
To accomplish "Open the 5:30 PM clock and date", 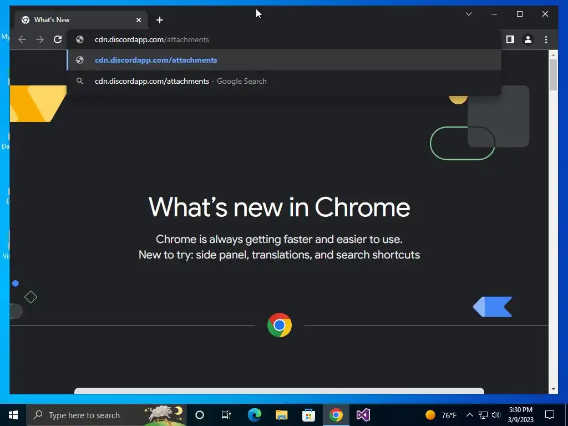I will [x=520, y=415].
